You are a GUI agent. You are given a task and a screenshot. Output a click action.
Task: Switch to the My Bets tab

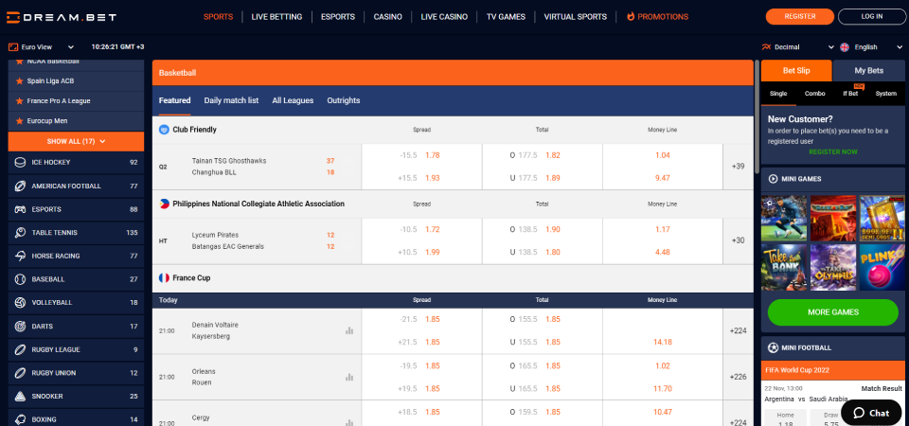868,70
